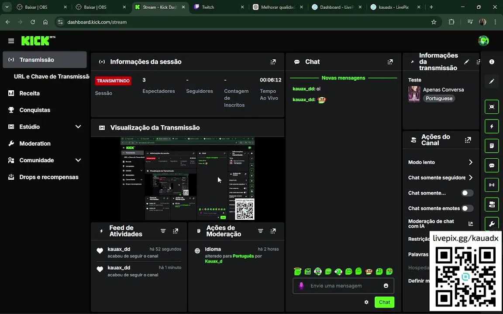Toggle the Chat somente... switch

tap(467, 193)
